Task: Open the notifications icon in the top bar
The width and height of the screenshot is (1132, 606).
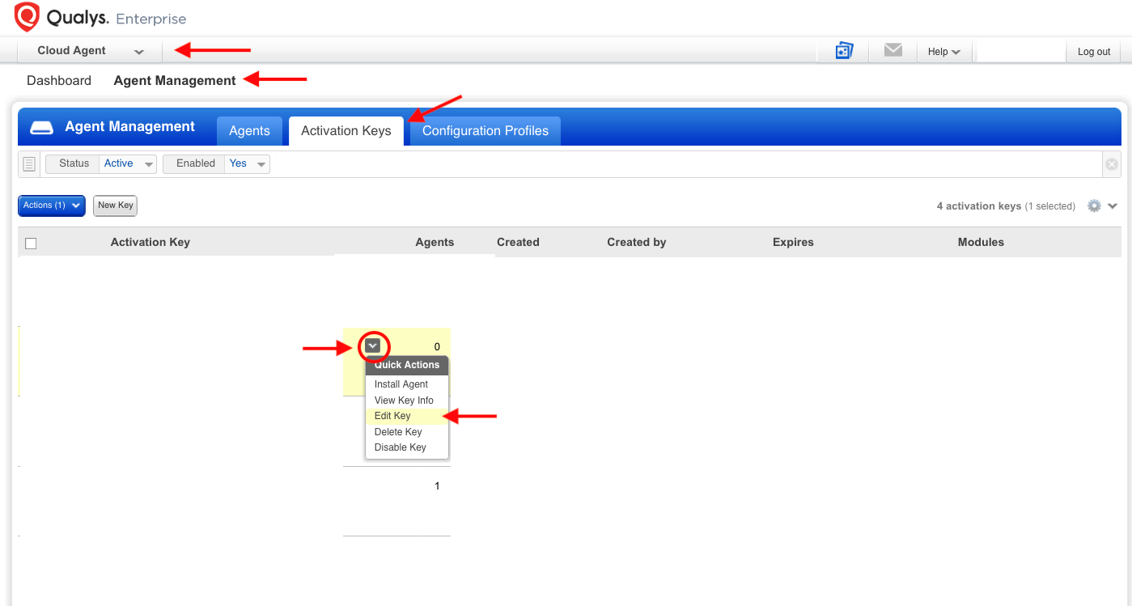Action: [x=843, y=50]
